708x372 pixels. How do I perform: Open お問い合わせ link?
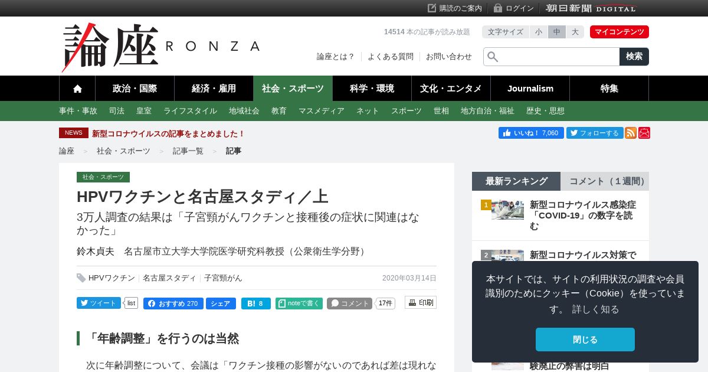pyautogui.click(x=449, y=57)
